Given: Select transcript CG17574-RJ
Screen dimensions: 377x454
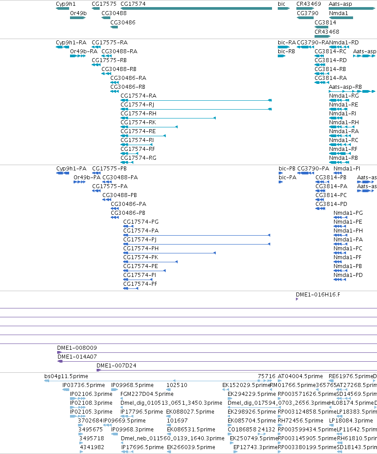Looking at the screenshot, I should (x=196, y=109).
